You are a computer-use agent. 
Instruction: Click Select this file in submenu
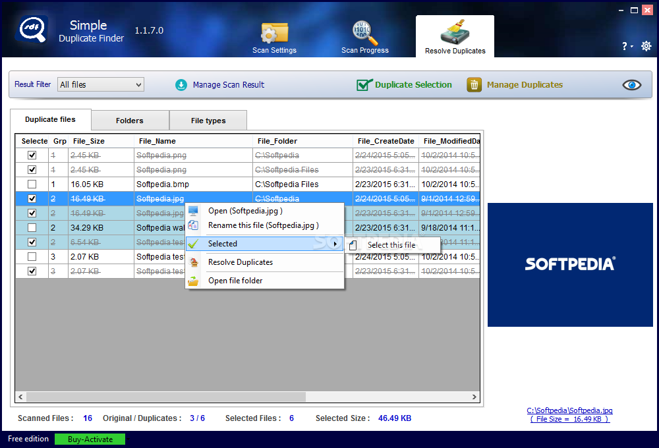[391, 245]
